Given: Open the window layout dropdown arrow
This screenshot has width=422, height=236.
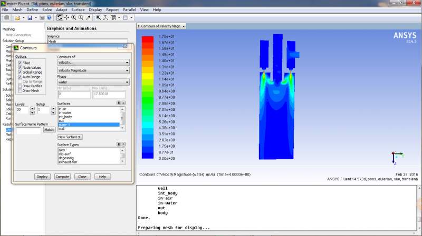Looking at the screenshot, I should tap(119, 18).
